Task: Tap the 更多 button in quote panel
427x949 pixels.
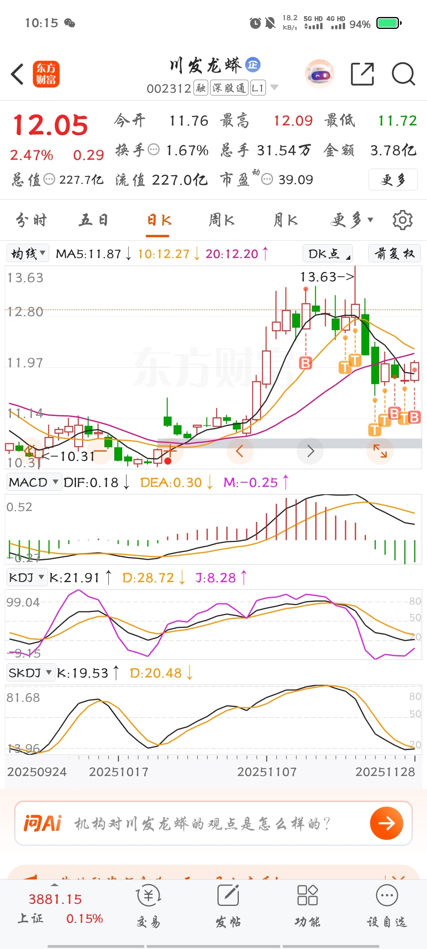Action: coord(393,180)
